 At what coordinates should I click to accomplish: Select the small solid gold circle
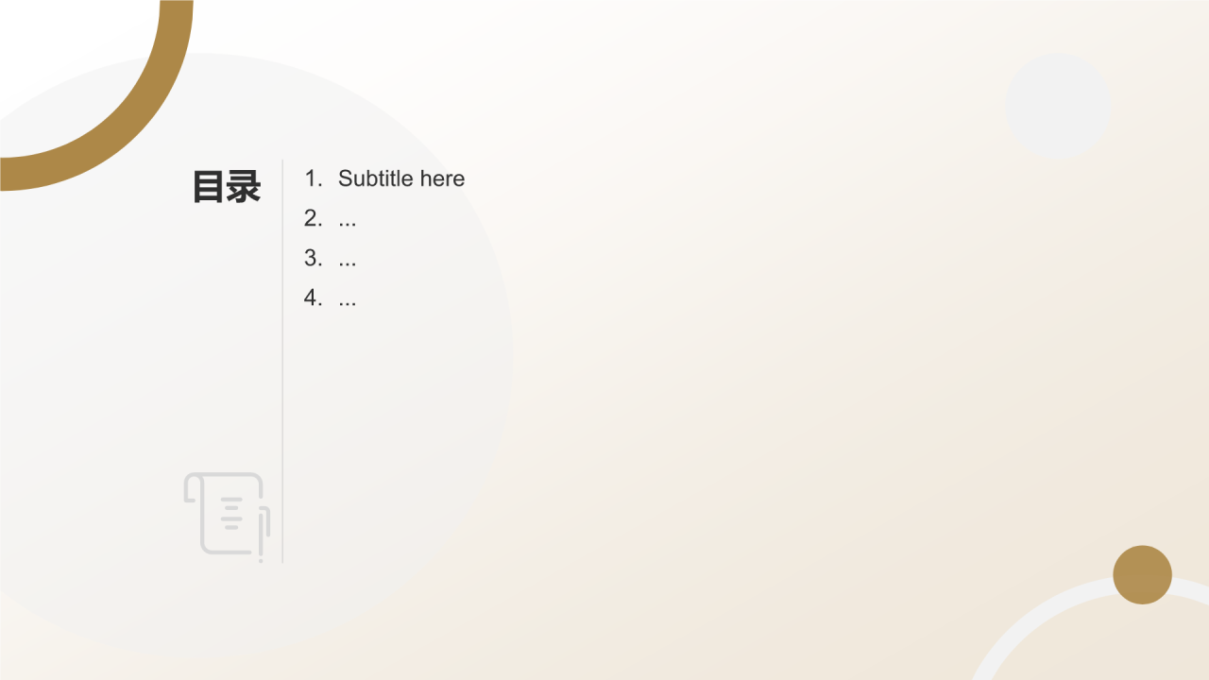(1142, 574)
